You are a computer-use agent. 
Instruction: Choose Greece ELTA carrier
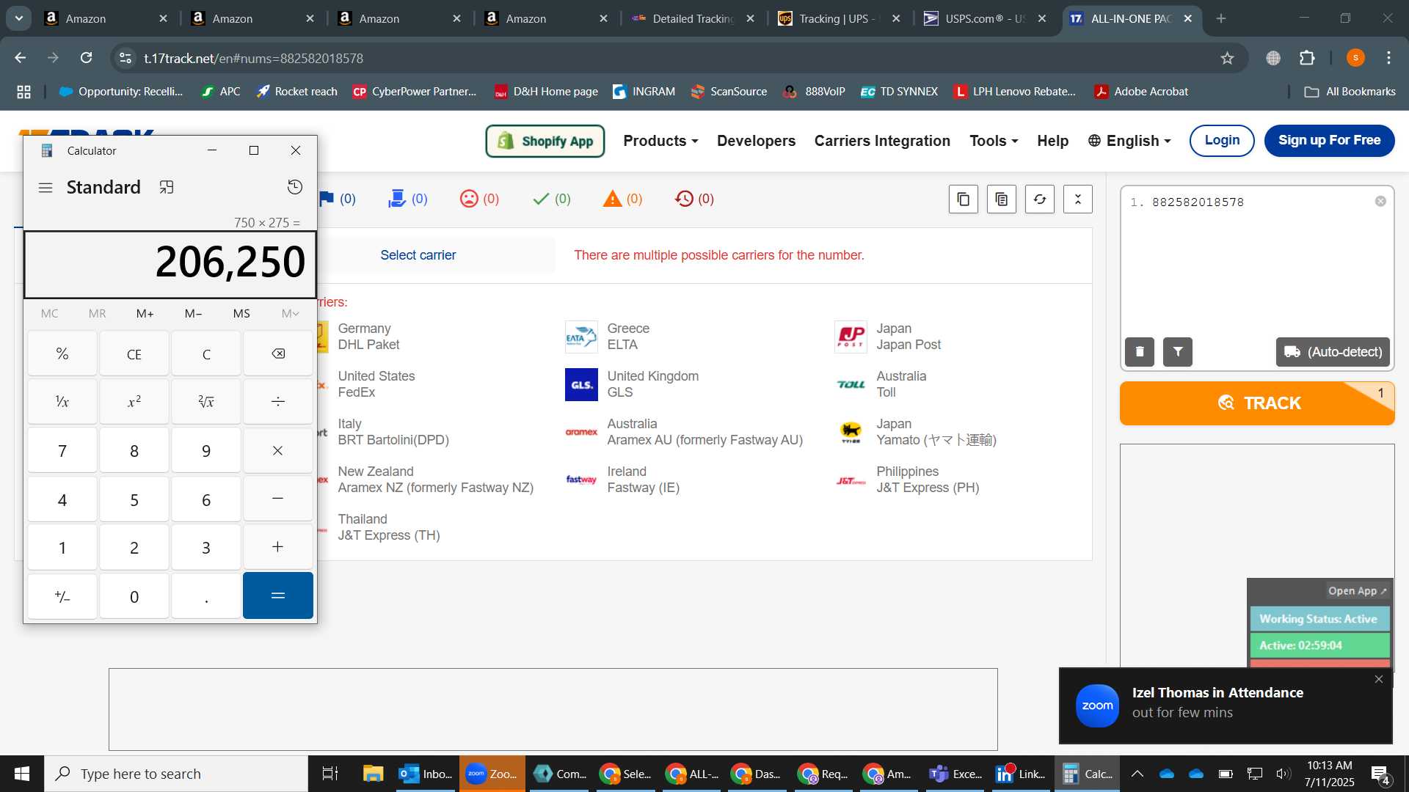pos(608,337)
